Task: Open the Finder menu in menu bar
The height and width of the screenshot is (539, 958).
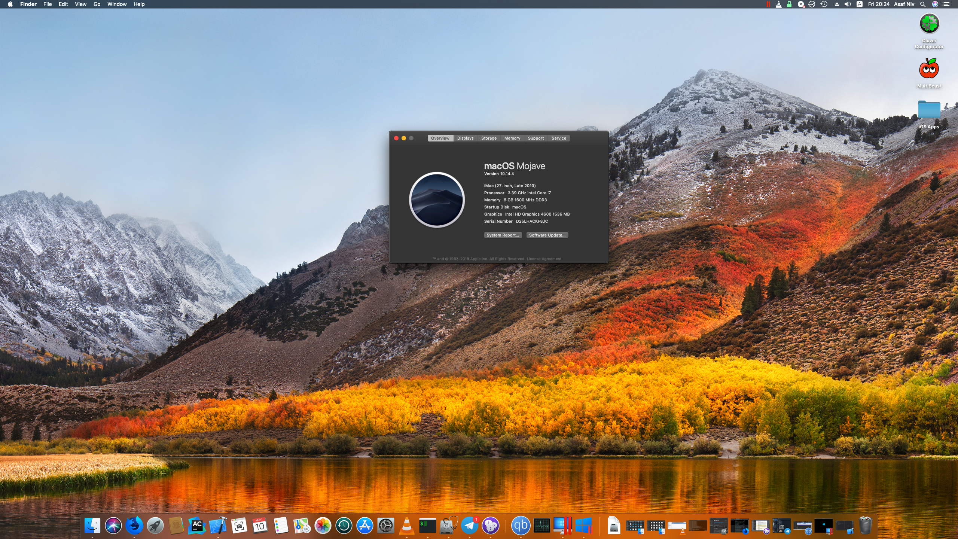Action: (28, 4)
